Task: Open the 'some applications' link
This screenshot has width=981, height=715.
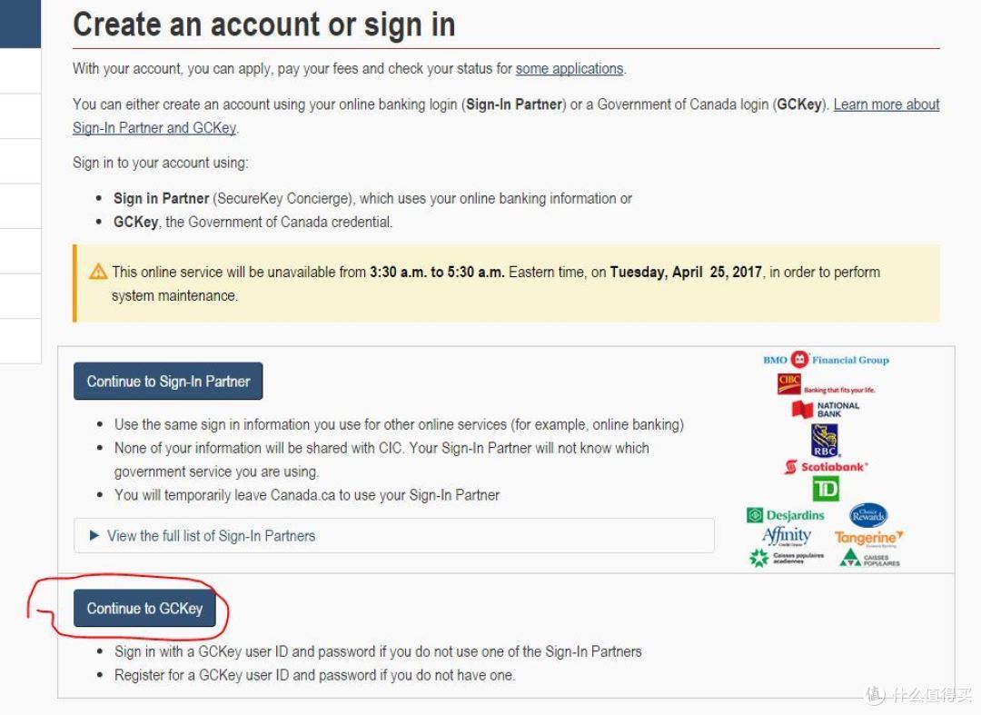Action: click(570, 68)
